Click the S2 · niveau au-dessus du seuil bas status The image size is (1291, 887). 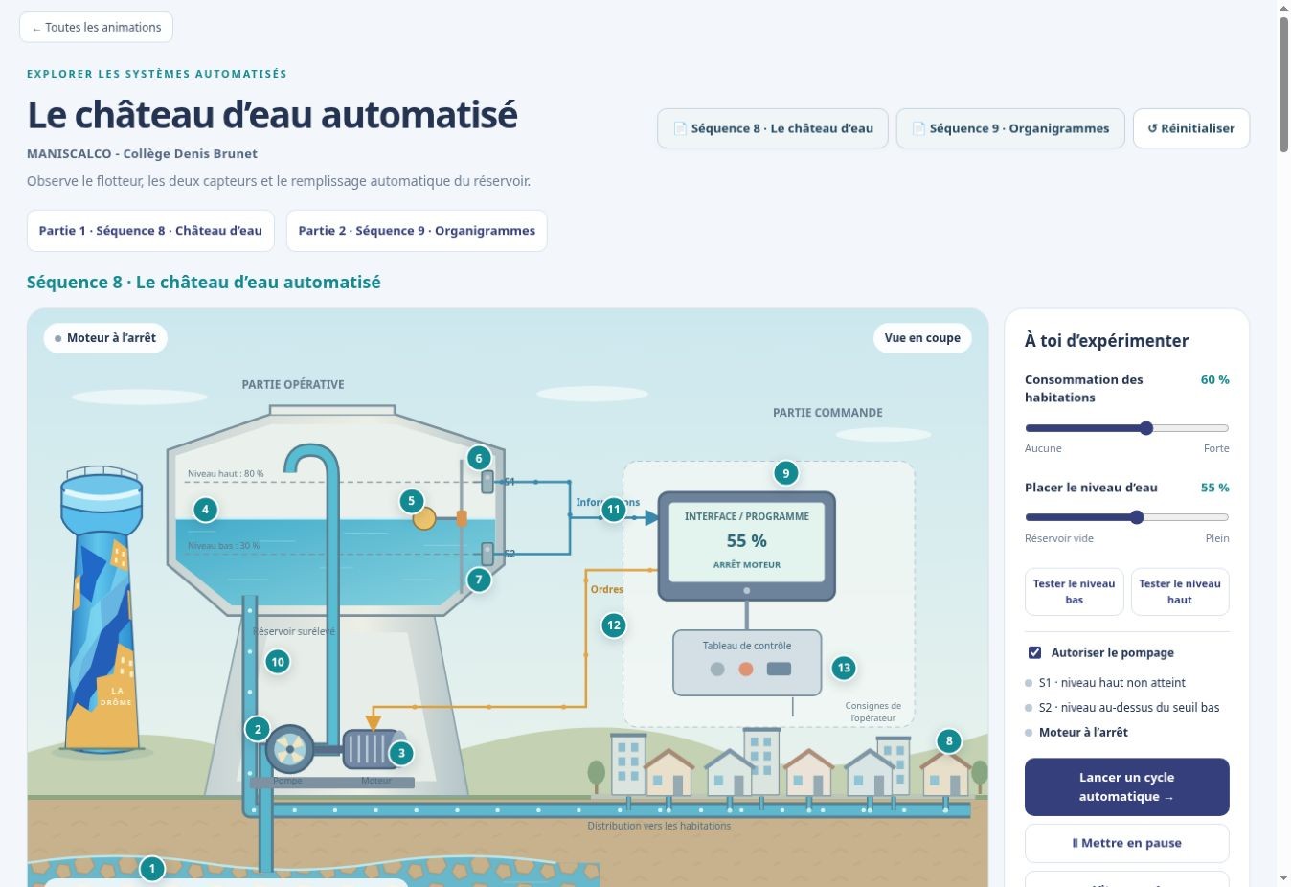(x=1129, y=708)
